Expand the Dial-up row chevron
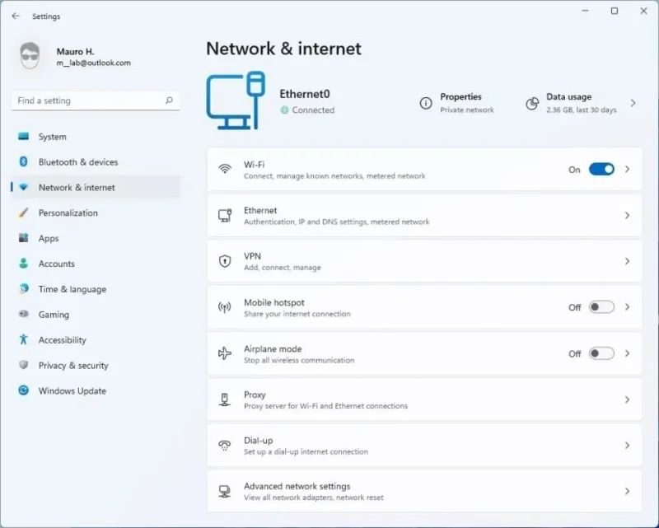Image resolution: width=659 pixels, height=528 pixels. (x=627, y=445)
